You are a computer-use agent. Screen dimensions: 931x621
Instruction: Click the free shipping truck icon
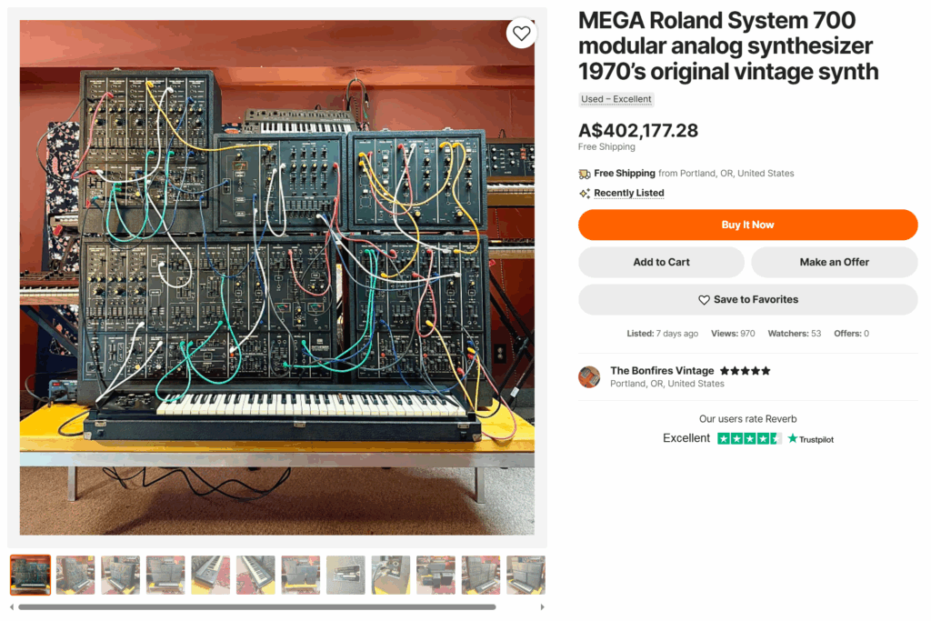point(585,174)
